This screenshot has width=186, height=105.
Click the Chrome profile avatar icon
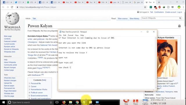[179, 7]
